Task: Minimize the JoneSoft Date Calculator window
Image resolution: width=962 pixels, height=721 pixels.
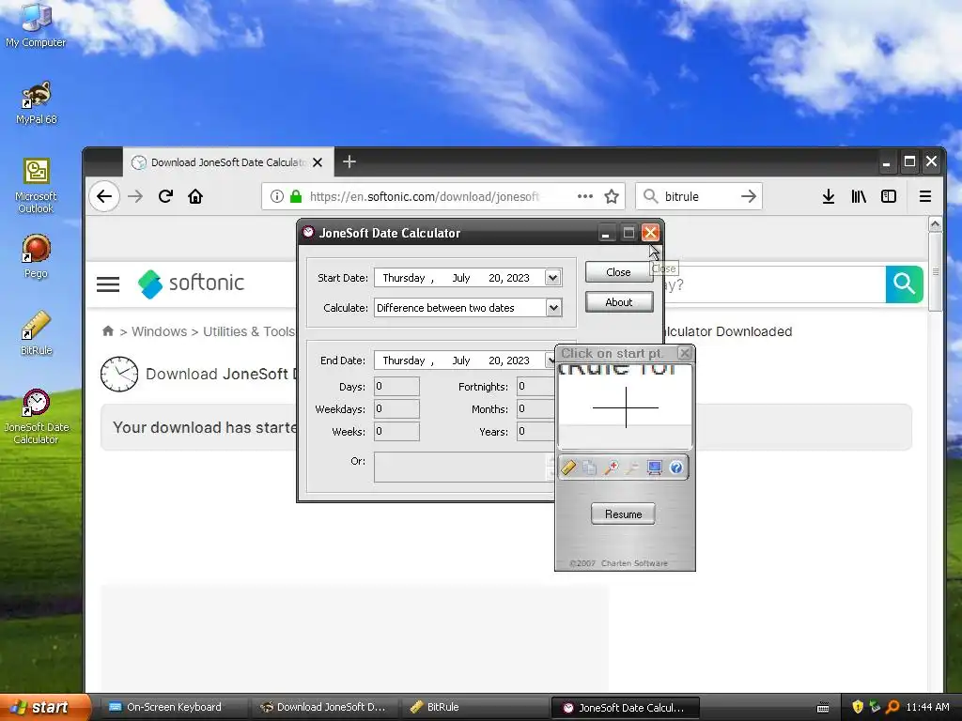Action: pyautogui.click(x=606, y=233)
